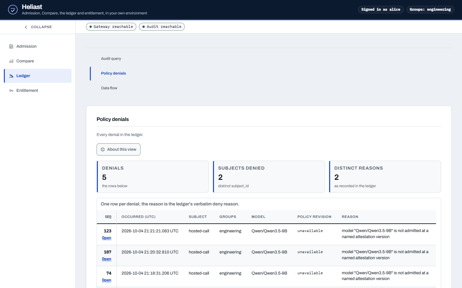The width and height of the screenshot is (462, 288).
Task: Select the Policy denials tab
Action: 113,73
